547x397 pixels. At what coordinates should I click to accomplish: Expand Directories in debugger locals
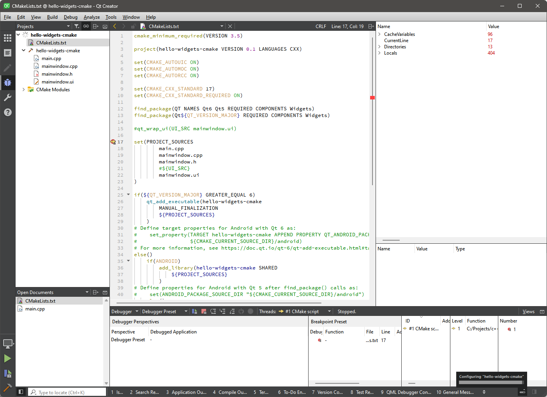point(379,47)
